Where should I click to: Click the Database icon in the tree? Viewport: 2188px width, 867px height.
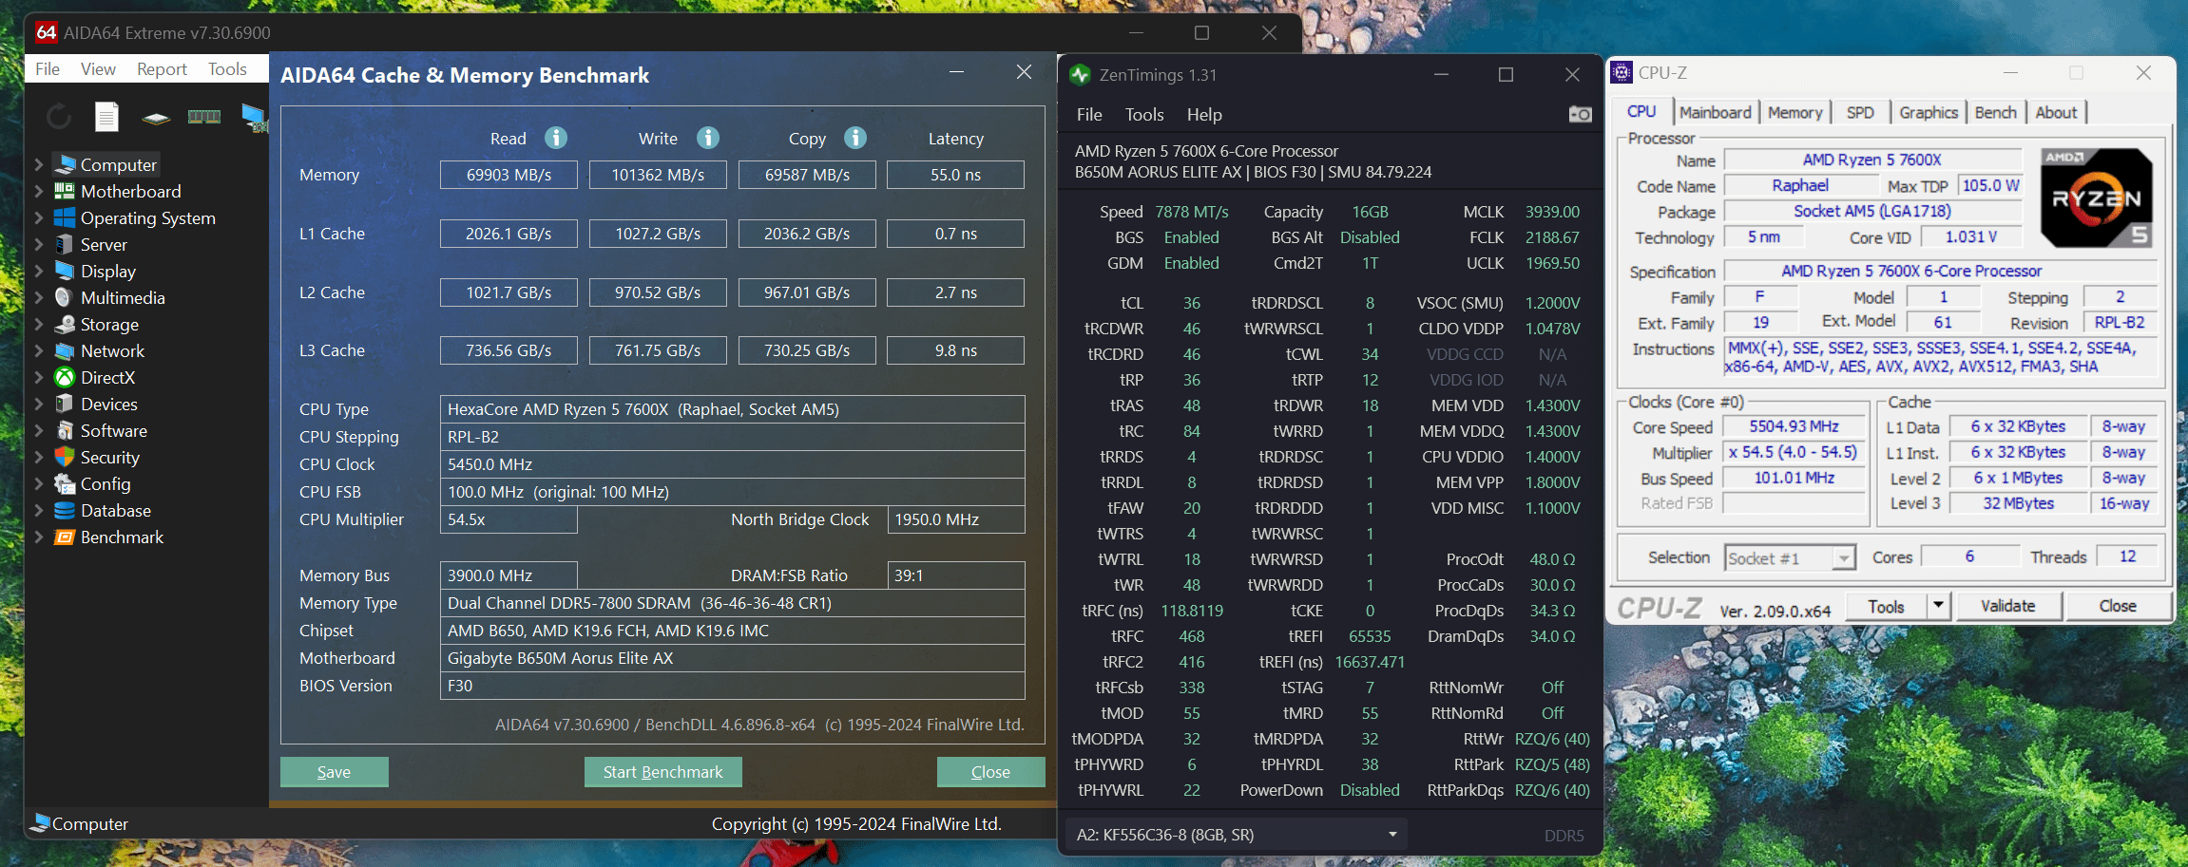(x=65, y=510)
